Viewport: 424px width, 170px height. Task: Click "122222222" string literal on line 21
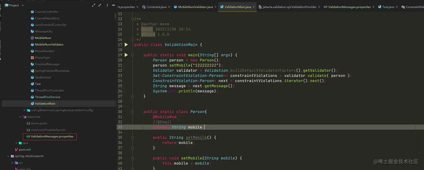[x=206, y=65]
